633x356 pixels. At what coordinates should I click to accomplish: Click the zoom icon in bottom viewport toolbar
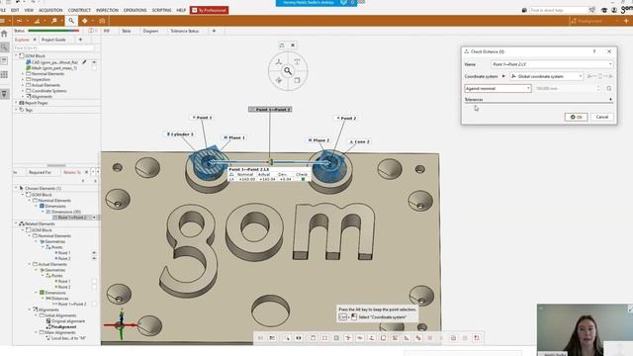click(x=286, y=338)
